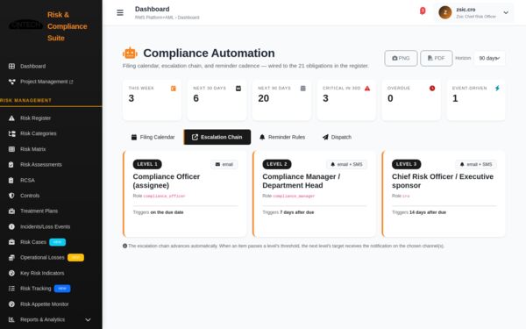Click the Compliance Manager / Department Head heading
This screenshot has width=526, height=329.
click(x=302, y=181)
